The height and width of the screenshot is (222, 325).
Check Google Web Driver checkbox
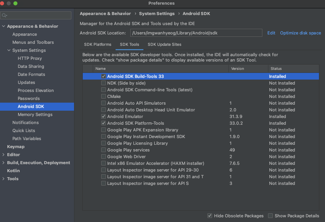104,156
